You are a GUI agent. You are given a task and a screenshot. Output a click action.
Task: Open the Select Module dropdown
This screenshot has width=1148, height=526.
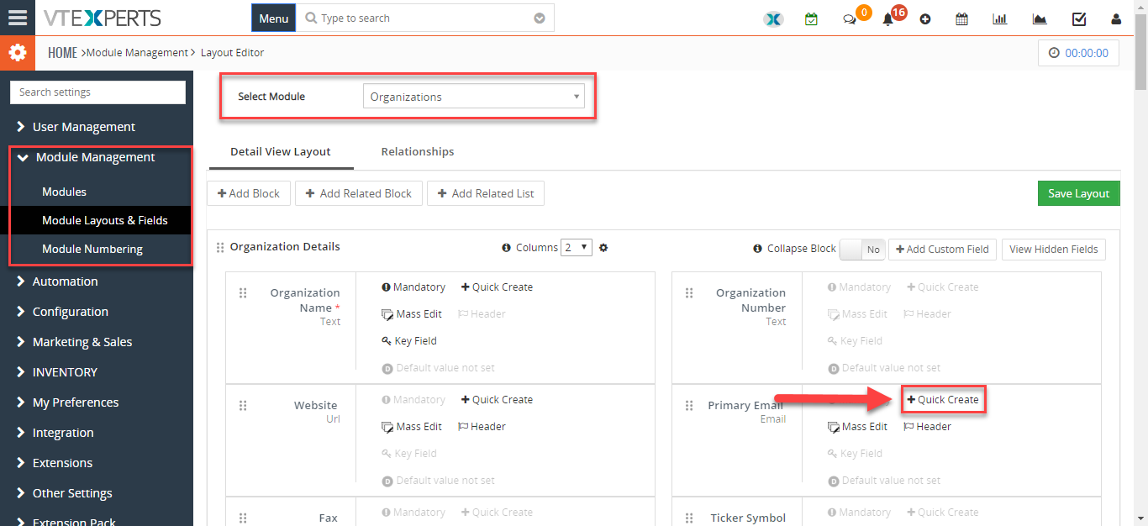(x=474, y=97)
